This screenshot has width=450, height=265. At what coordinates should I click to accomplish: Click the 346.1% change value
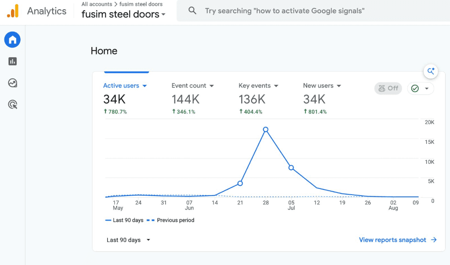tap(184, 112)
